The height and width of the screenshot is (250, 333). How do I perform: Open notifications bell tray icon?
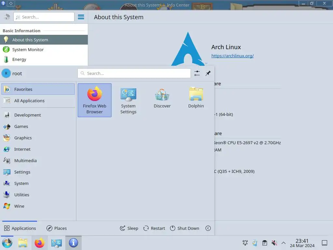point(245,243)
